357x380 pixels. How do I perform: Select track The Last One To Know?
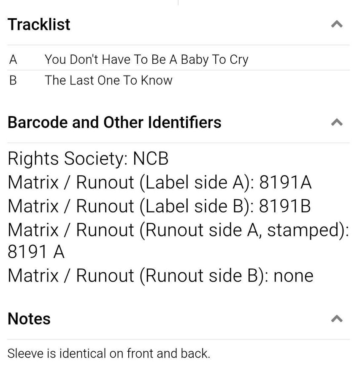tap(108, 80)
